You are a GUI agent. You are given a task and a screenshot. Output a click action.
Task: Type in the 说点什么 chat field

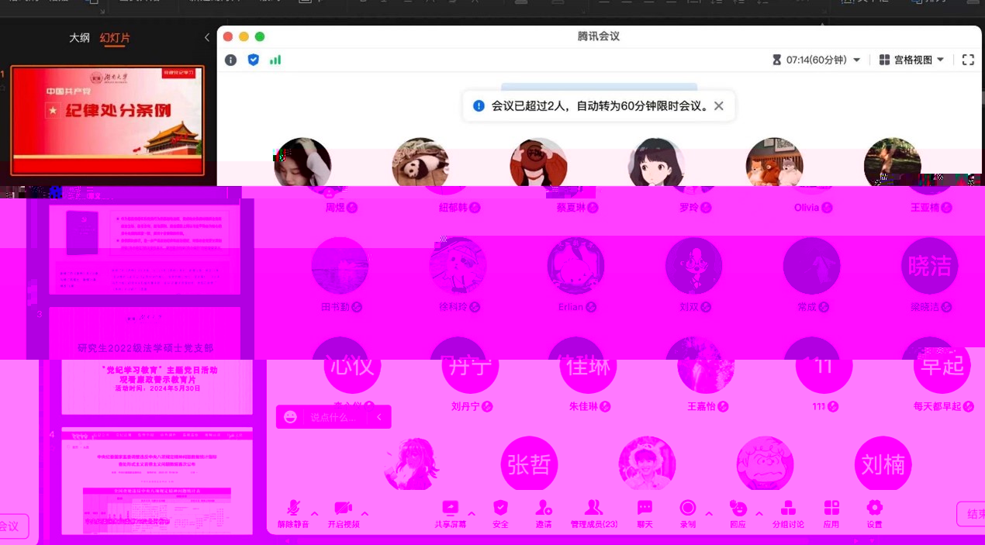point(334,417)
